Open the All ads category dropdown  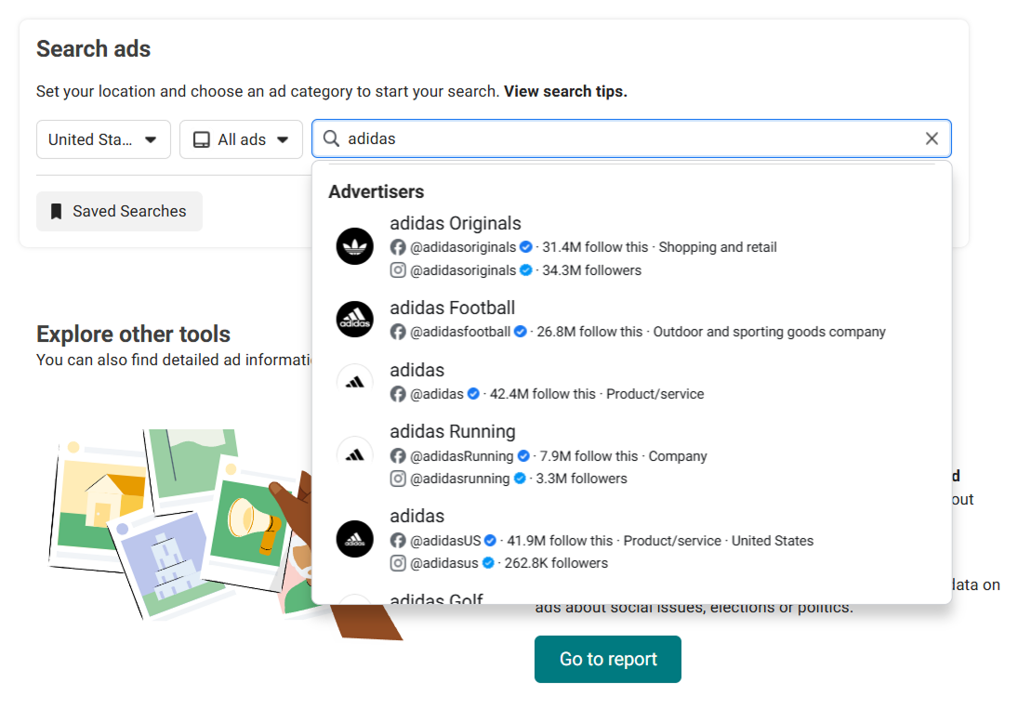tap(242, 139)
